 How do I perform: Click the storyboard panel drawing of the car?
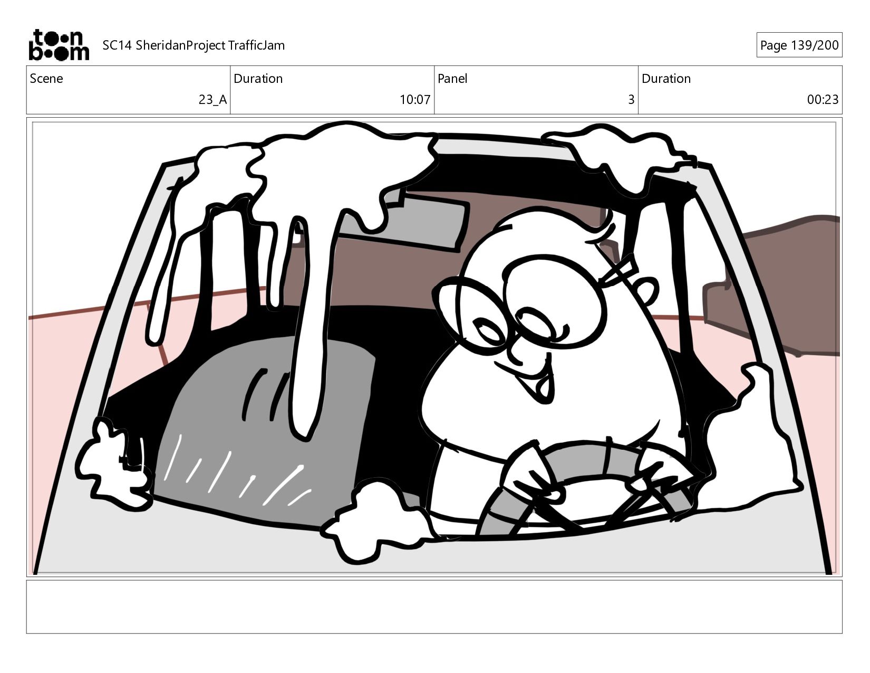point(434,347)
